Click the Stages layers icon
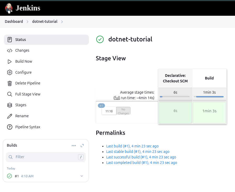Viewport: 235px width, 192px height. pyautogui.click(x=10, y=105)
